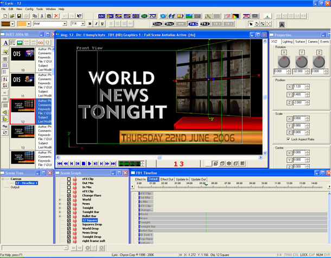The image size is (331, 258).
Task: Jump to last frame button
Action: coord(113,164)
